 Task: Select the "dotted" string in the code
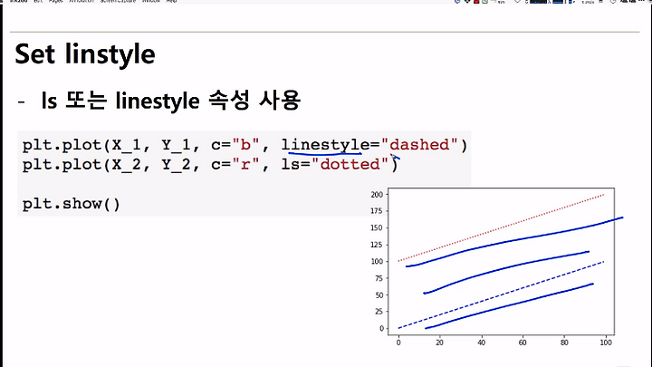pyautogui.click(x=350, y=164)
